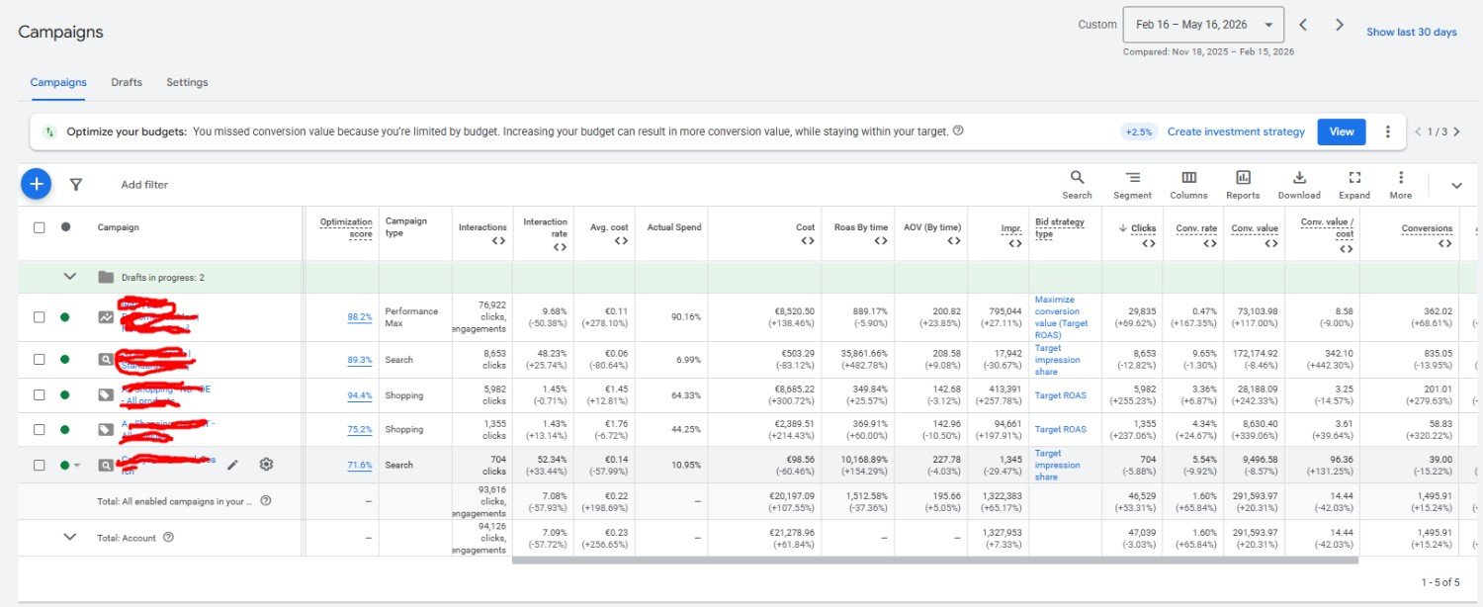The image size is (1483, 607).
Task: Open the status dropdown in the 71.6% row
Action: coord(77,466)
